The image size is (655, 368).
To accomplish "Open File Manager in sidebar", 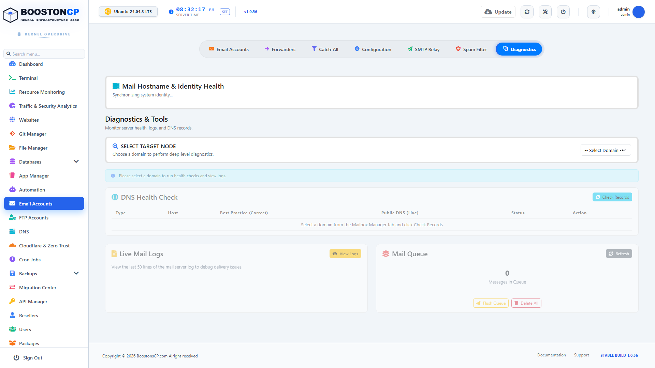I will tap(44, 148).
